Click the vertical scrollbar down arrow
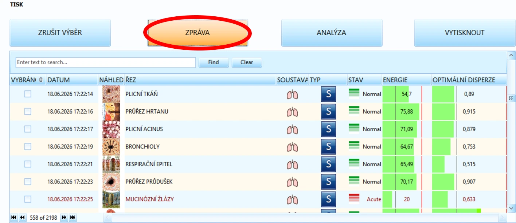This screenshot has width=516, height=223. (512, 208)
